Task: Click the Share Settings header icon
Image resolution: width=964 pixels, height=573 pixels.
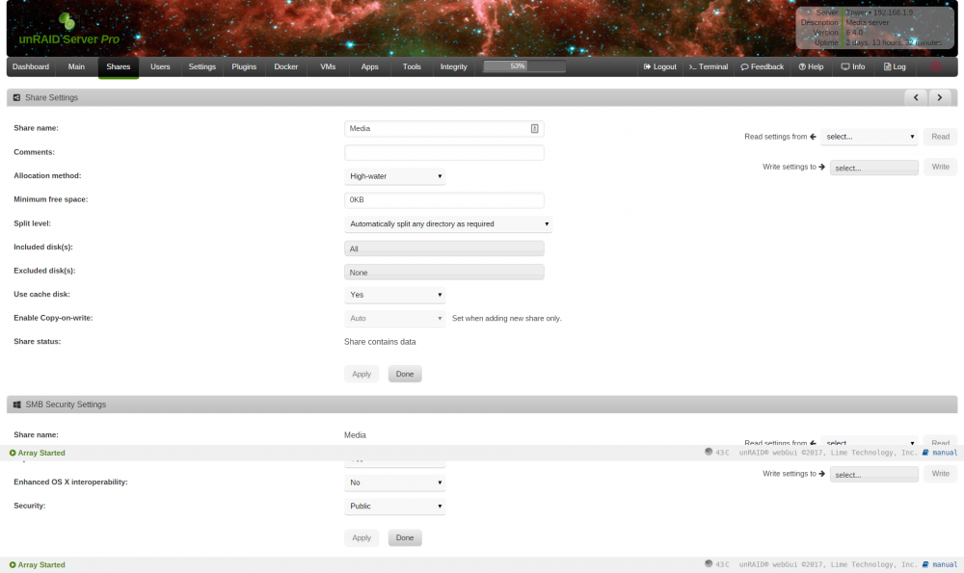Action: click(x=16, y=97)
